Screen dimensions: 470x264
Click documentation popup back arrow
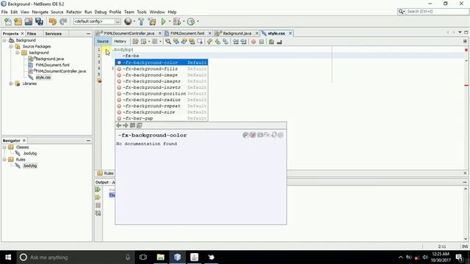[119, 125]
